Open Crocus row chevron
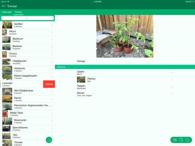 click(52, 54)
